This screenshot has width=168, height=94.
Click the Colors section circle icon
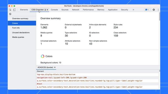(x=43, y=56)
